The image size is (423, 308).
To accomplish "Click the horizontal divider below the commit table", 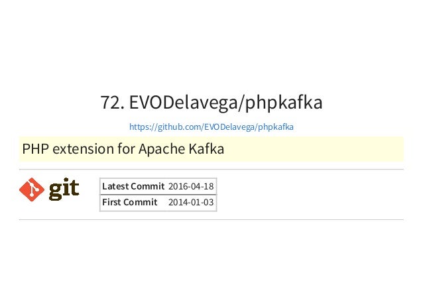I will click(211, 220).
